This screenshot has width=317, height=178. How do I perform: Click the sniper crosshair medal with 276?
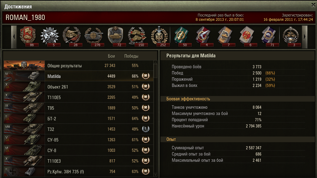(93, 36)
